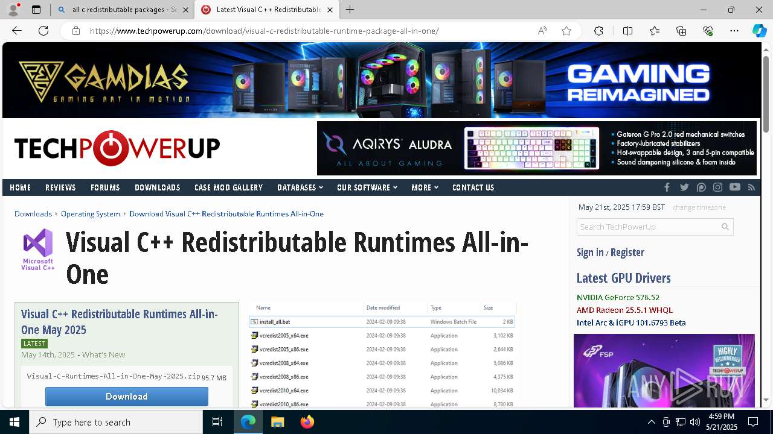This screenshot has width=773, height=434.
Task: Click the Windows taskbar search box
Action: click(116, 422)
